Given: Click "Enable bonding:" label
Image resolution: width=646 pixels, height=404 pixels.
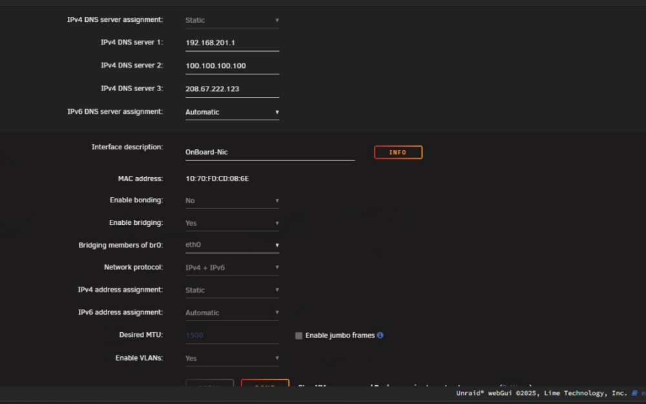Looking at the screenshot, I should coord(136,200).
